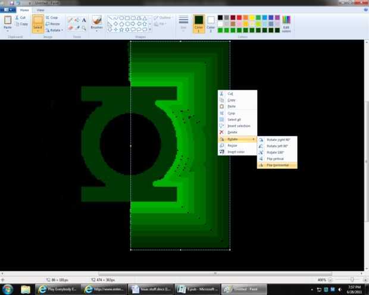Choose the Cloud callout shape
This screenshot has width=369, height=295.
[145, 30]
